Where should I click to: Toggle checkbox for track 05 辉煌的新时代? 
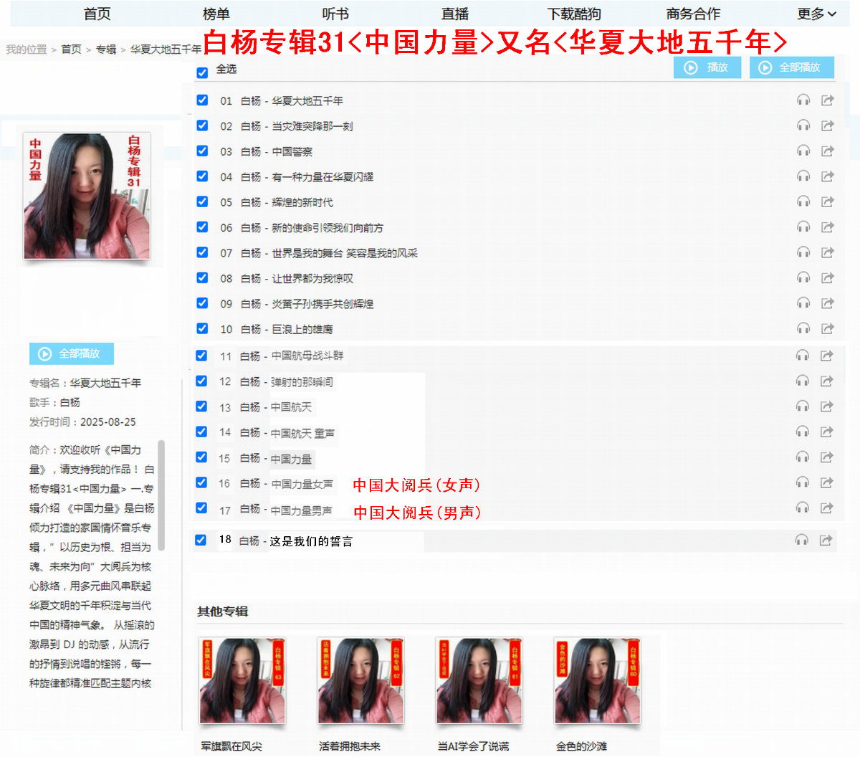(202, 201)
